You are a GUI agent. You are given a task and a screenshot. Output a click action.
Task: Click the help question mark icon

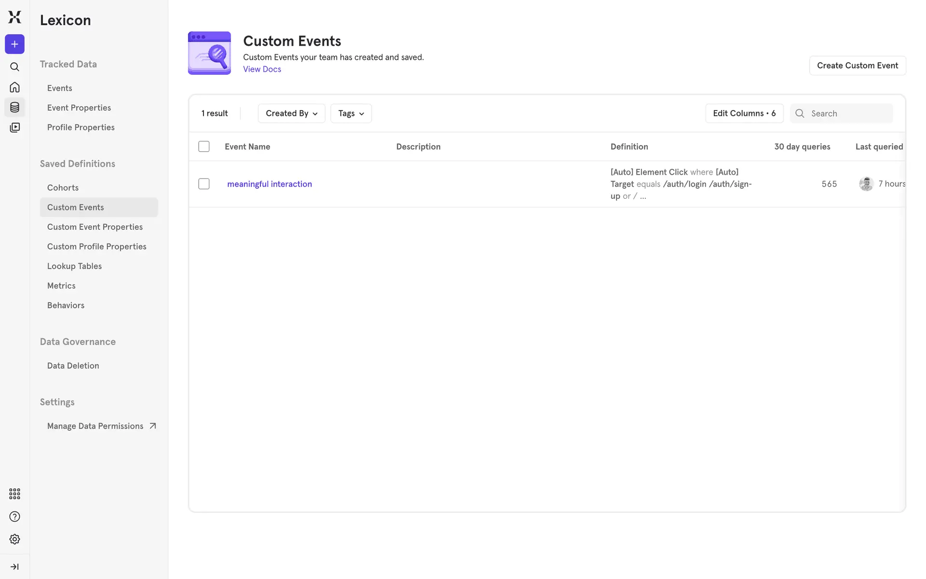[x=14, y=517]
